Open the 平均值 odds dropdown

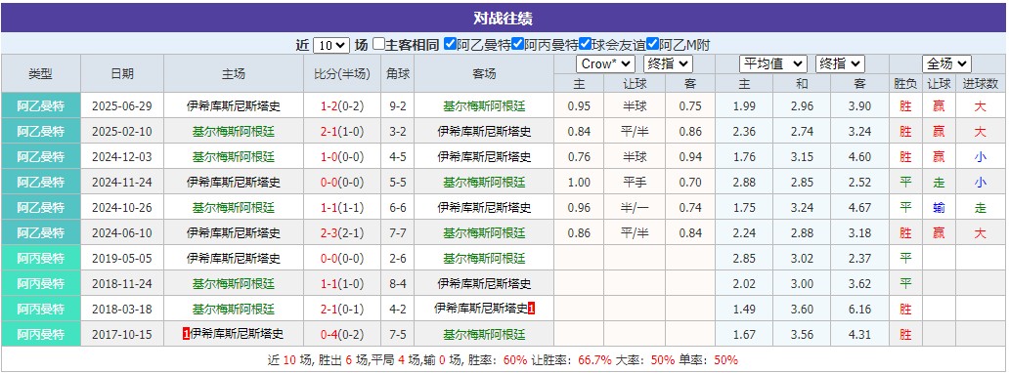pos(772,63)
